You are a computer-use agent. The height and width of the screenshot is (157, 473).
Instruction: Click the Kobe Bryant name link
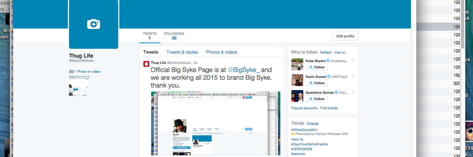(x=315, y=61)
